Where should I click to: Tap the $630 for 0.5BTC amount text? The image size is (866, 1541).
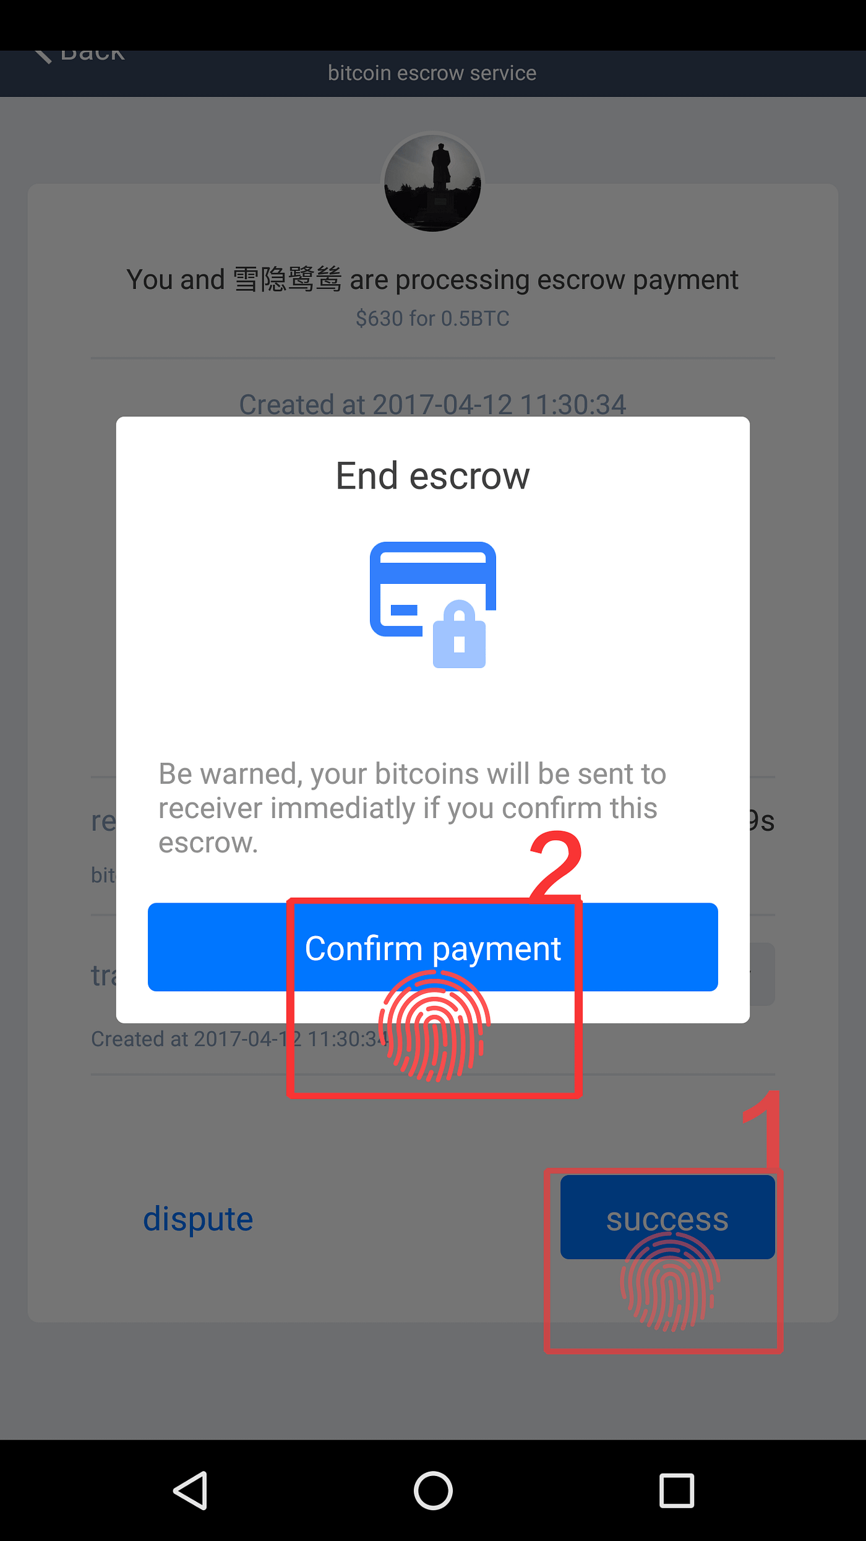[x=432, y=318]
